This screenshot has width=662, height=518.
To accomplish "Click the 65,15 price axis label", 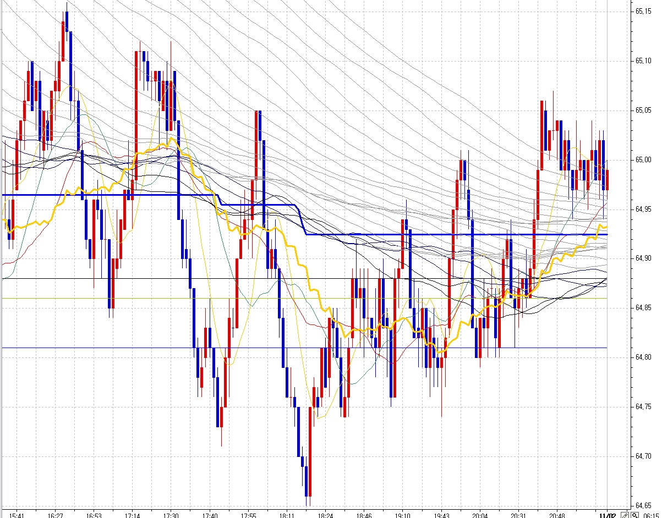I will [x=643, y=11].
